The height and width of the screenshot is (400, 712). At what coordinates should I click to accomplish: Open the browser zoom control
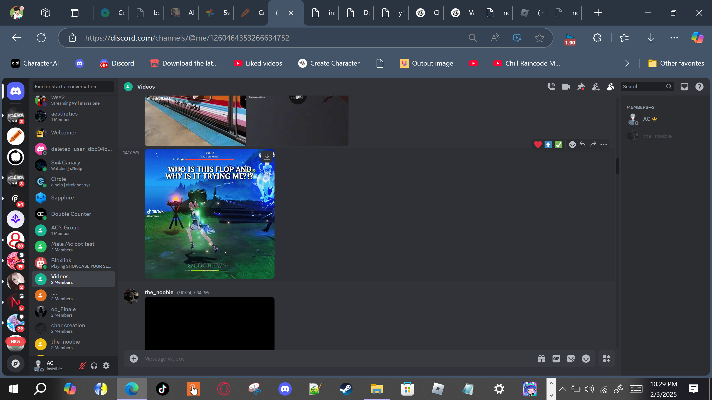click(473, 38)
